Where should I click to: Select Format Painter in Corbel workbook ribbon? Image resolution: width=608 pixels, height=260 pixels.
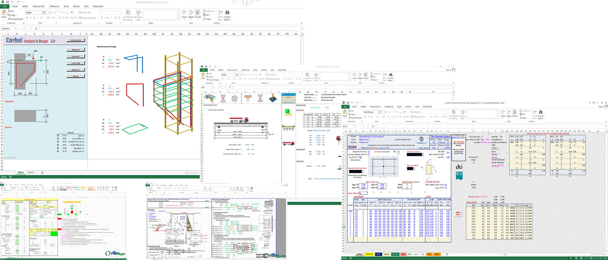[x=17, y=19]
